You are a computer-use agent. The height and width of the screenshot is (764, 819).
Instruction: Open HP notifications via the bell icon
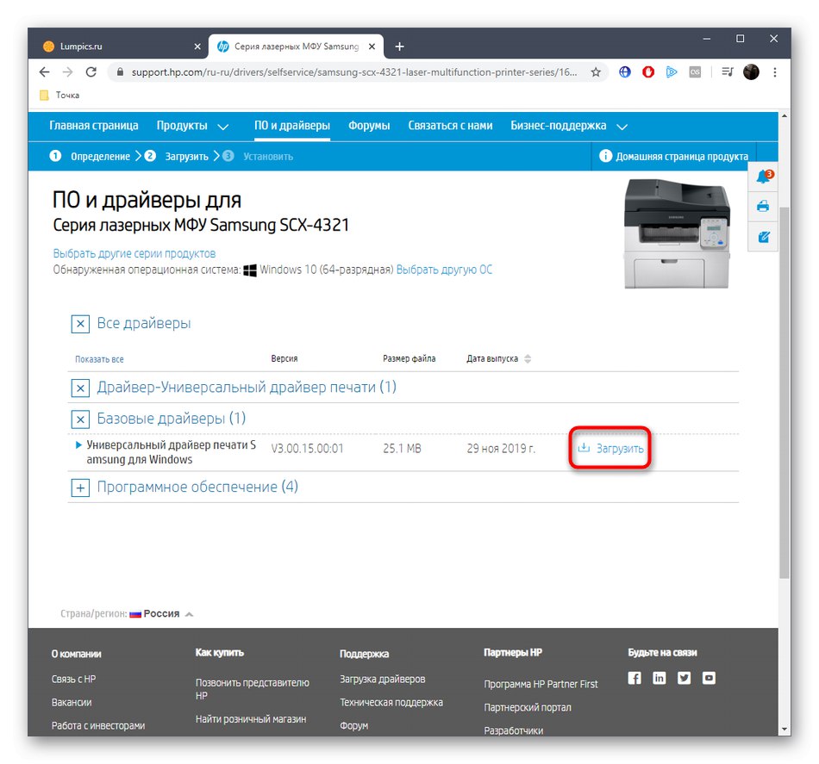point(762,175)
